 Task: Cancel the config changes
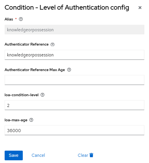point(38,155)
